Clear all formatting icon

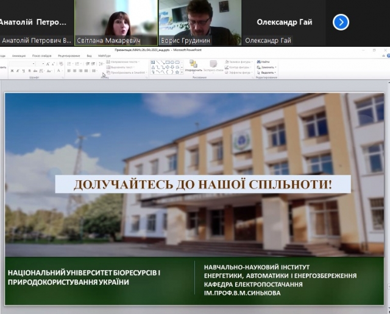pos(61,64)
